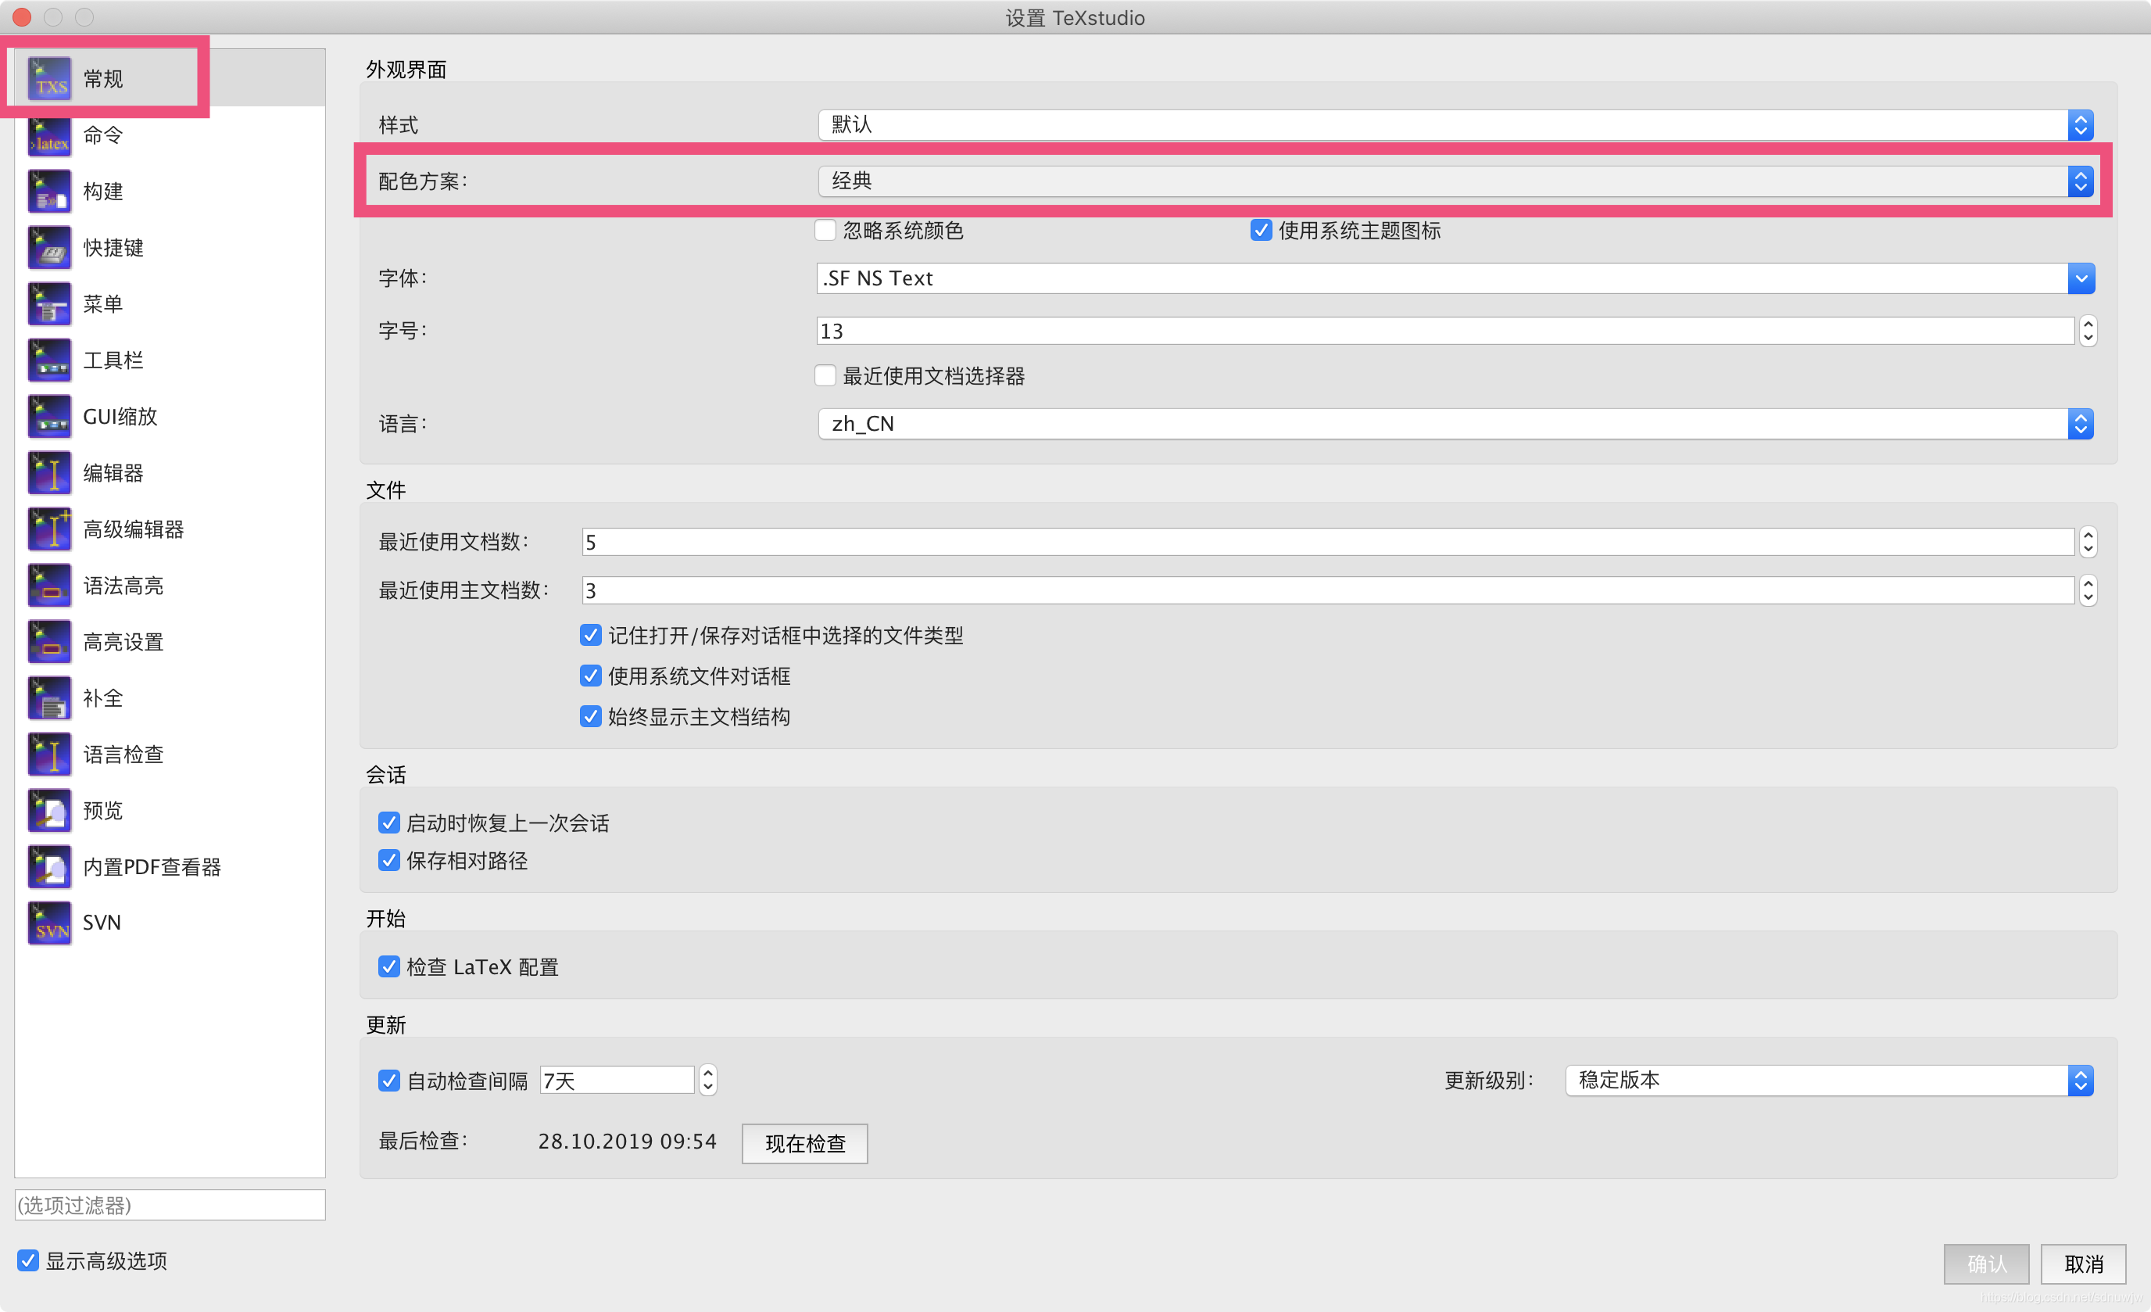This screenshot has height=1312, width=2151.
Task: Click the 字号 field showing 13
Action: (1444, 331)
